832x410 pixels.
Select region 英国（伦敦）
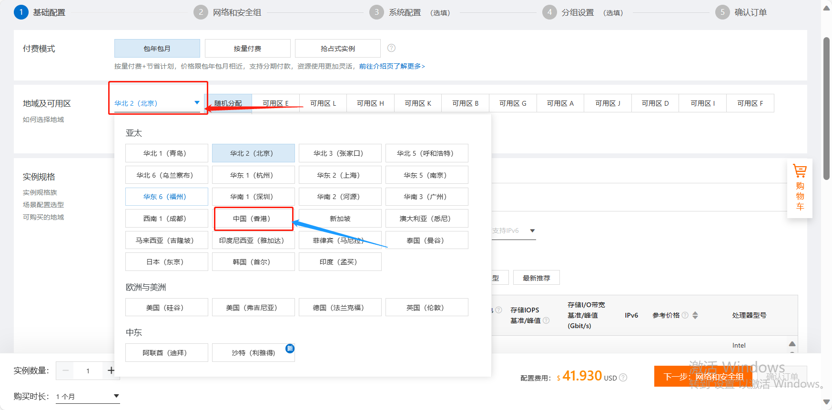[427, 308]
